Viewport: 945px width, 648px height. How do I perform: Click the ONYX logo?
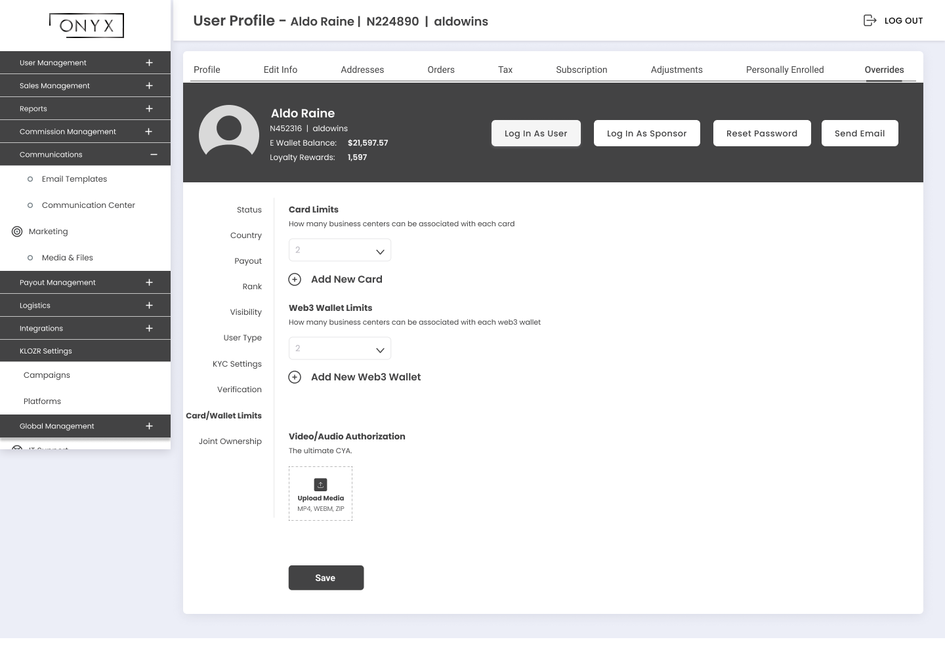click(x=87, y=26)
